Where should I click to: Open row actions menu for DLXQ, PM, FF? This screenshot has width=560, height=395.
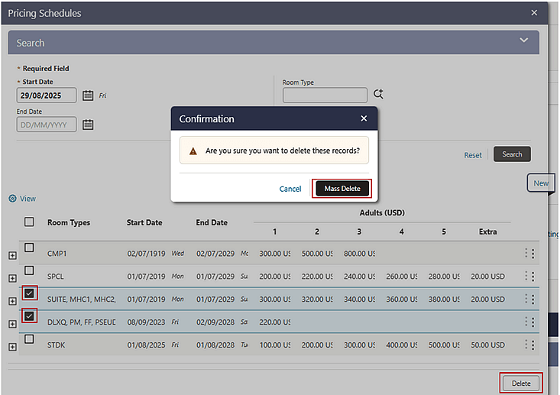coord(532,322)
